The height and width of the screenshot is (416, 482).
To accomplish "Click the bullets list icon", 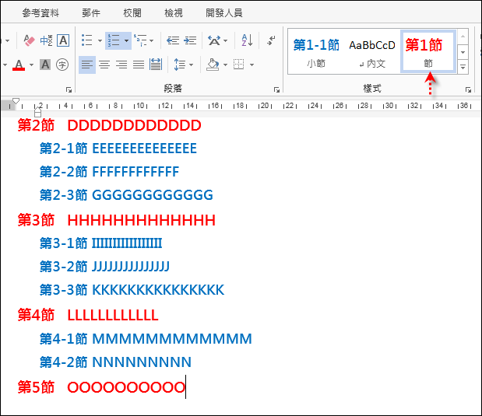I will [x=87, y=40].
